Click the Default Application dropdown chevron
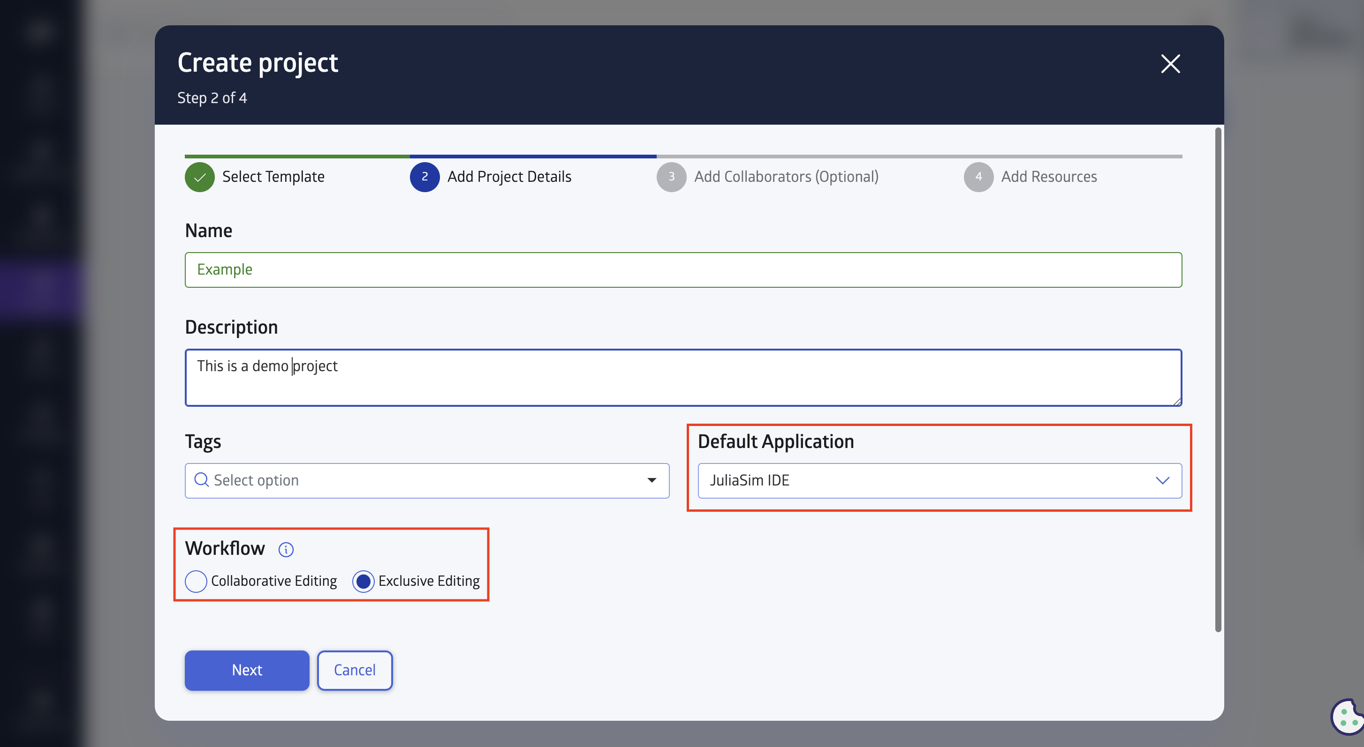The image size is (1364, 747). (x=1161, y=480)
